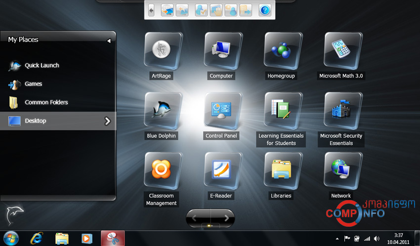
Task: Open Windows Media Player from taskbar
Action: pyautogui.click(x=86, y=238)
